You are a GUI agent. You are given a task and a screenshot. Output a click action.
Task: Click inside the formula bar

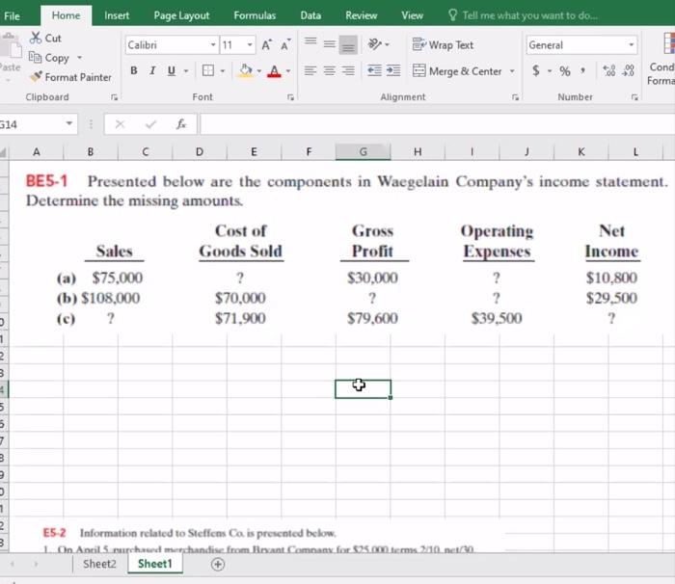coord(437,124)
